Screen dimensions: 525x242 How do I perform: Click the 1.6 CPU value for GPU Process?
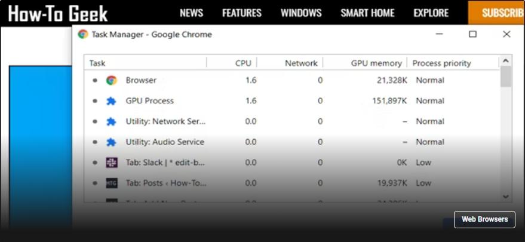pos(251,101)
